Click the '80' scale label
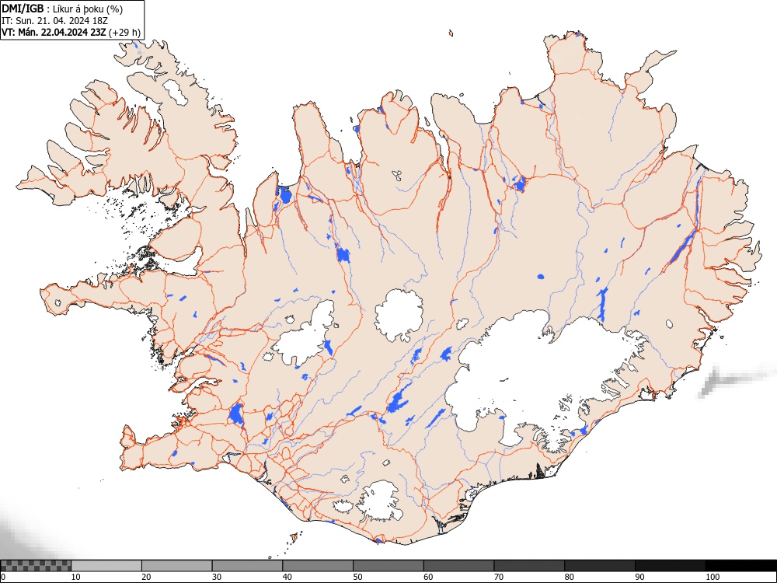Image resolution: width=777 pixels, height=583 pixels. (x=569, y=577)
